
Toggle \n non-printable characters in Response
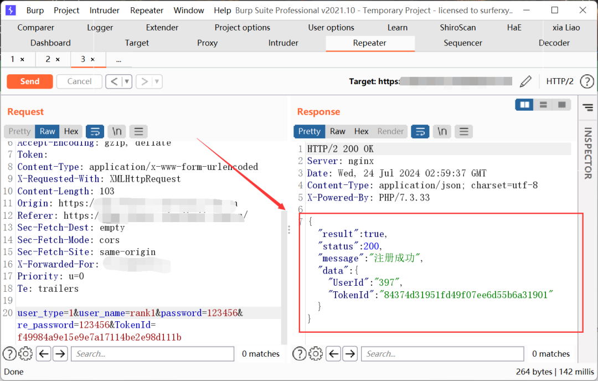[442, 132]
